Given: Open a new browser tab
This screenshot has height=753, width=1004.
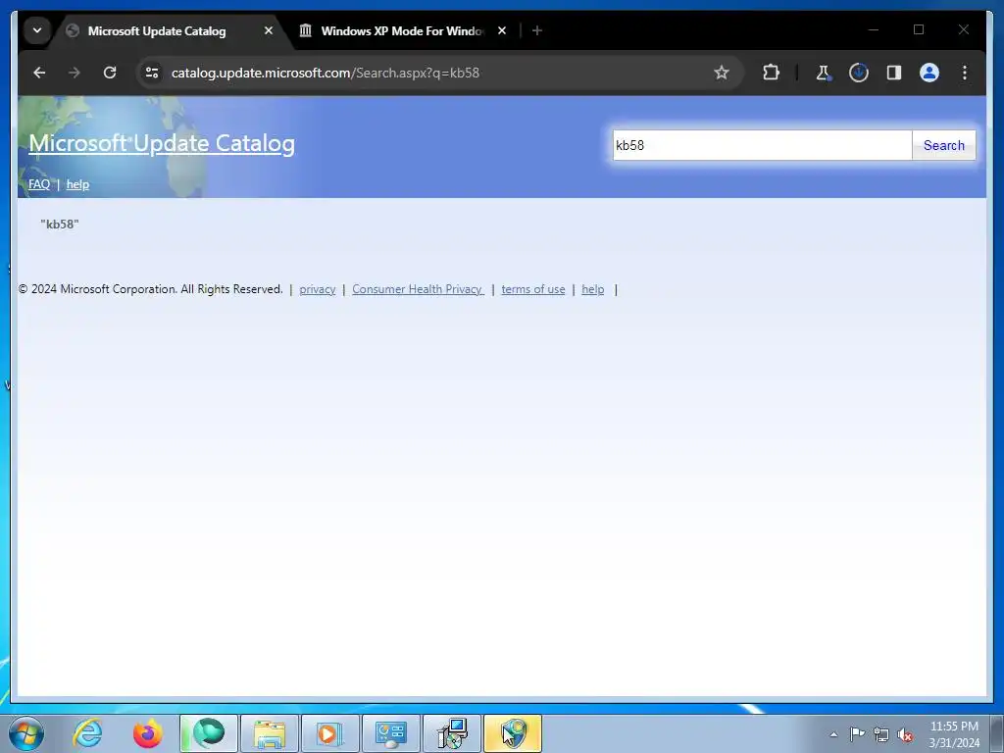Looking at the screenshot, I should [537, 30].
